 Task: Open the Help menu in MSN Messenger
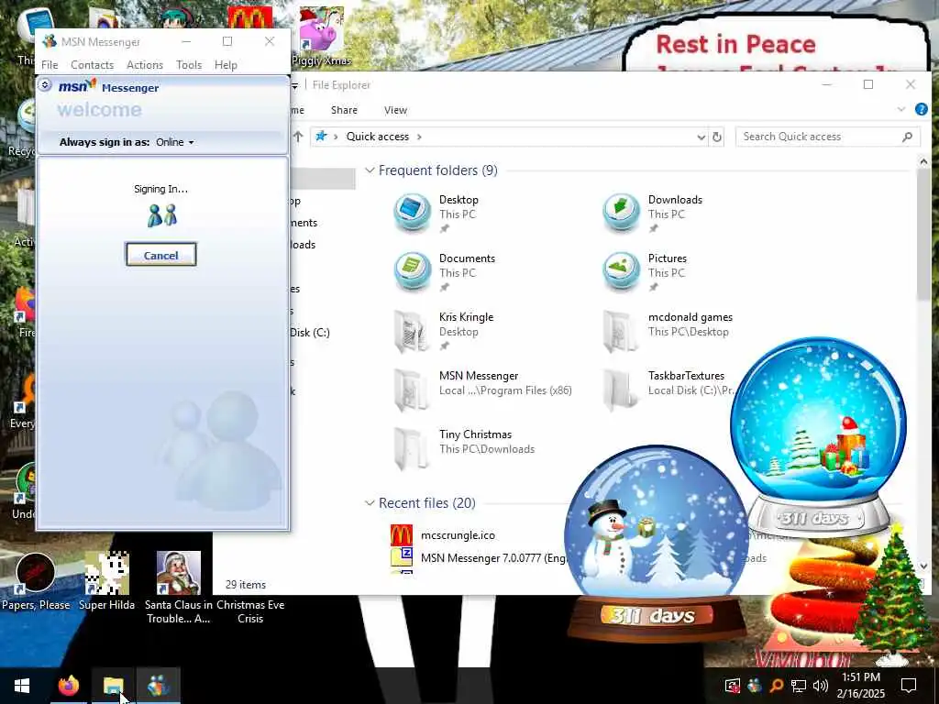(x=226, y=65)
